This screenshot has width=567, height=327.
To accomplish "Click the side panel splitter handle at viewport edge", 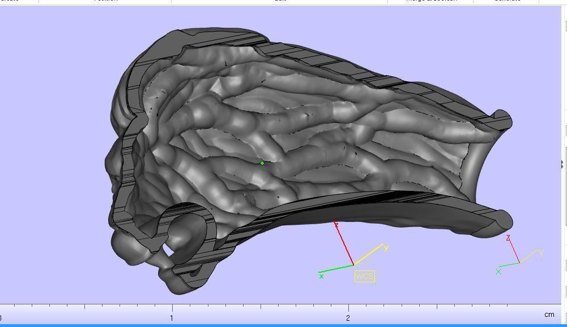I will (x=562, y=164).
